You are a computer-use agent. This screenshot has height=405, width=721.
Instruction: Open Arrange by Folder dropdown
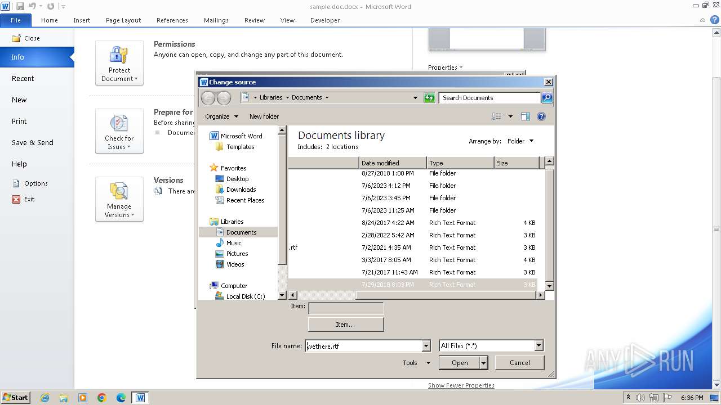pyautogui.click(x=520, y=141)
